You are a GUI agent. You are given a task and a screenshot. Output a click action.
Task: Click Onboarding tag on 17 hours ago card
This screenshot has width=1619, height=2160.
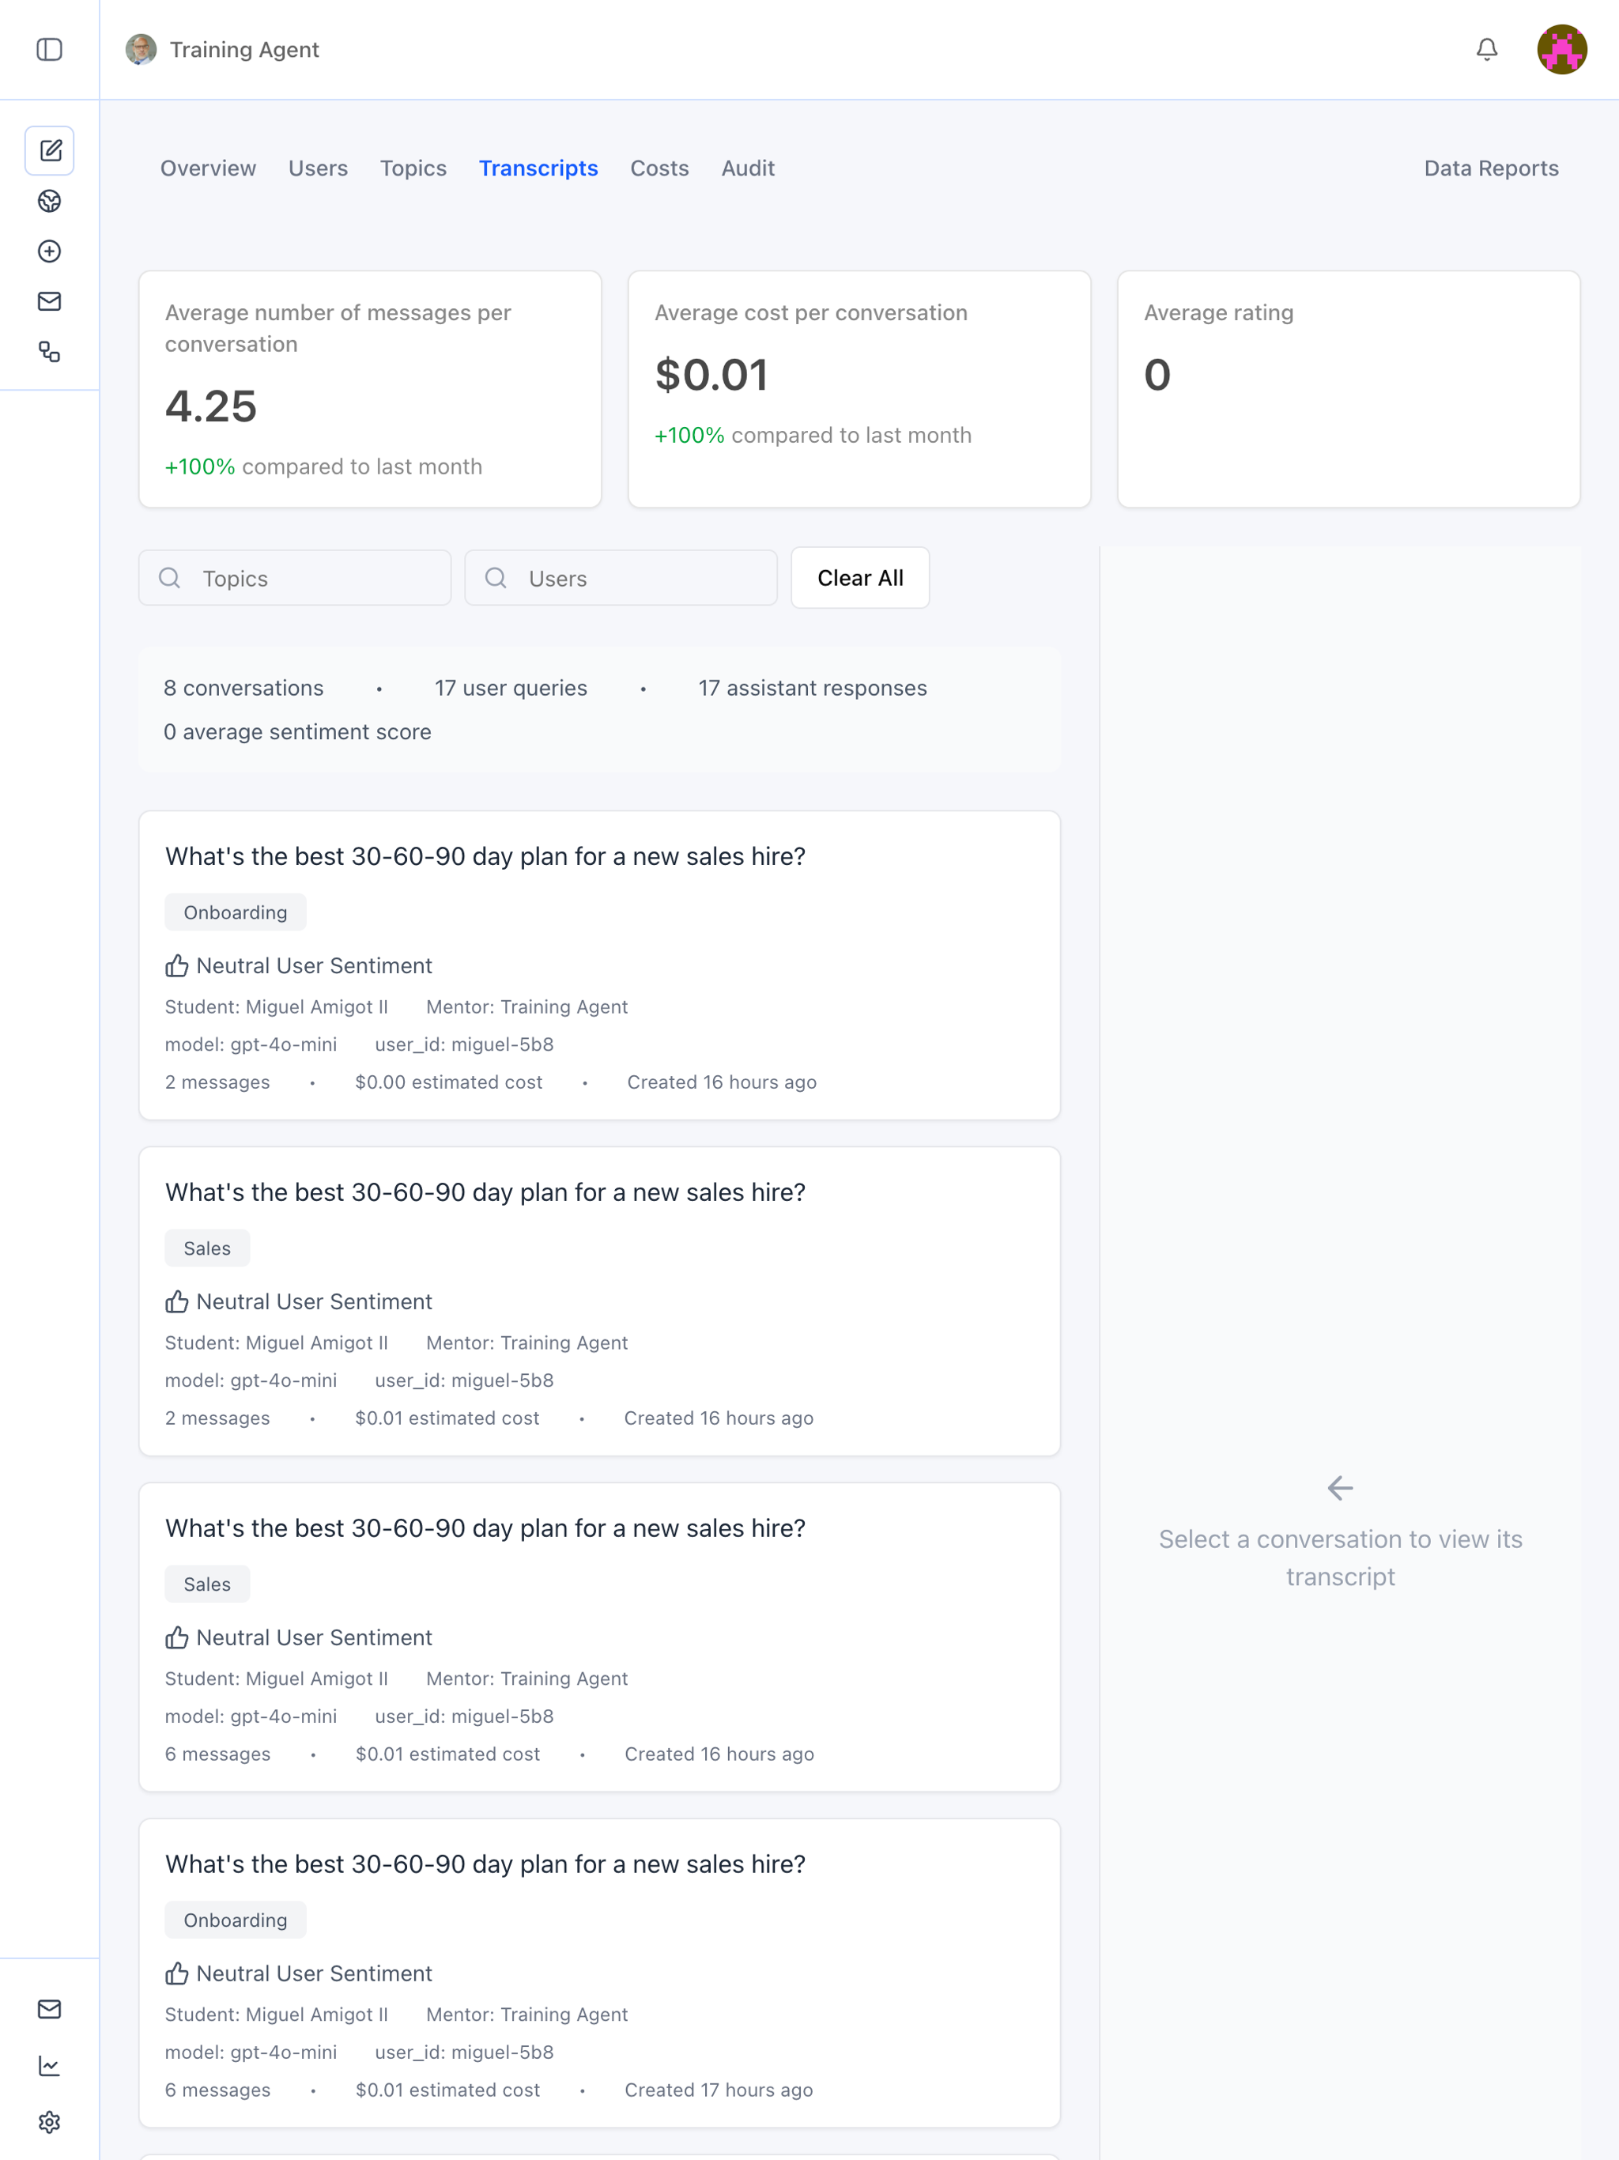coord(236,1920)
